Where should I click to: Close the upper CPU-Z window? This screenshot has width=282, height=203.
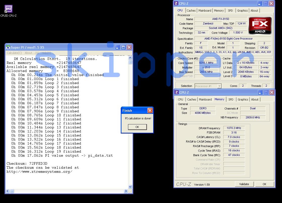pos(271,4)
